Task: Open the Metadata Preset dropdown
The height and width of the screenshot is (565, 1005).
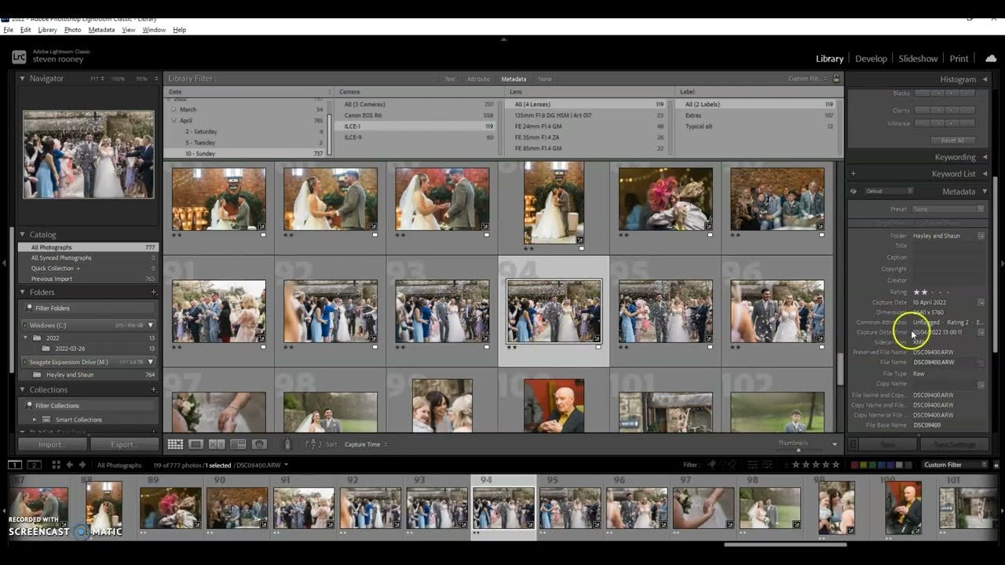Action: tap(948, 210)
